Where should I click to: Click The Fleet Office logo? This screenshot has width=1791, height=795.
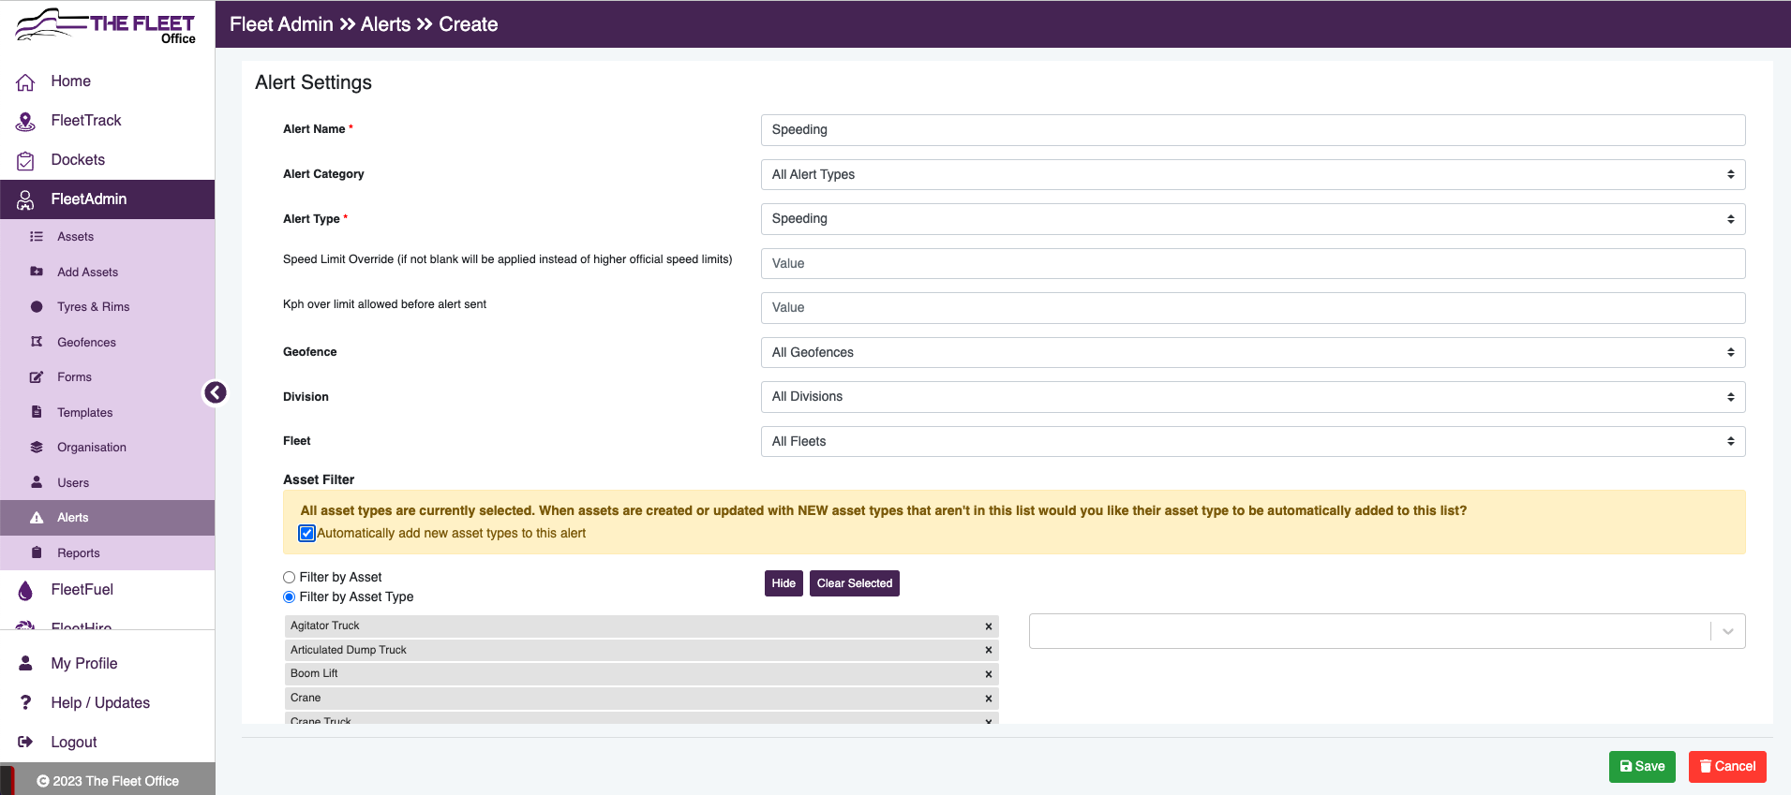[x=106, y=26]
